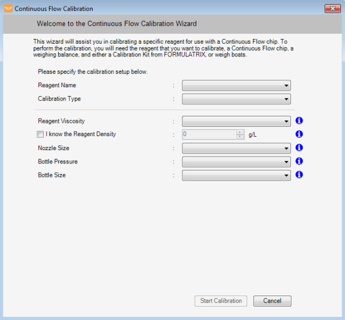This screenshot has width=345, height=320.
Task: Increase density with the up spinner arrow
Action: [x=240, y=132]
